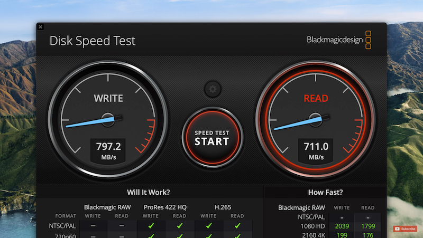Screen dimensions: 423x238
Task: Click the 176 read value
Action: [x=368, y=235]
